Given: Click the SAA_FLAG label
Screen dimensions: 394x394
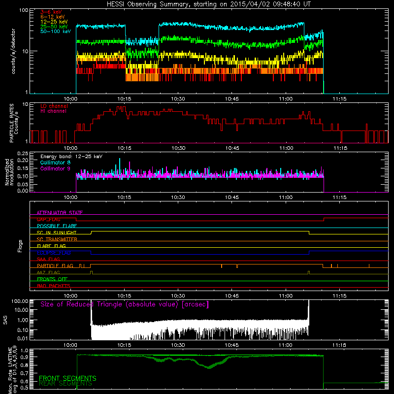Looking at the screenshot, I should [48, 259].
